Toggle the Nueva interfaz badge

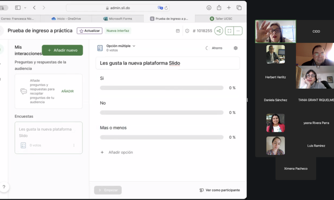[x=118, y=31]
